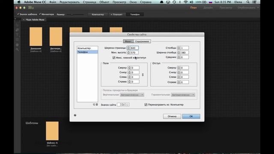
Task: Toggle Фикс. нижний колонтитул checkbox
Action: click(114, 58)
